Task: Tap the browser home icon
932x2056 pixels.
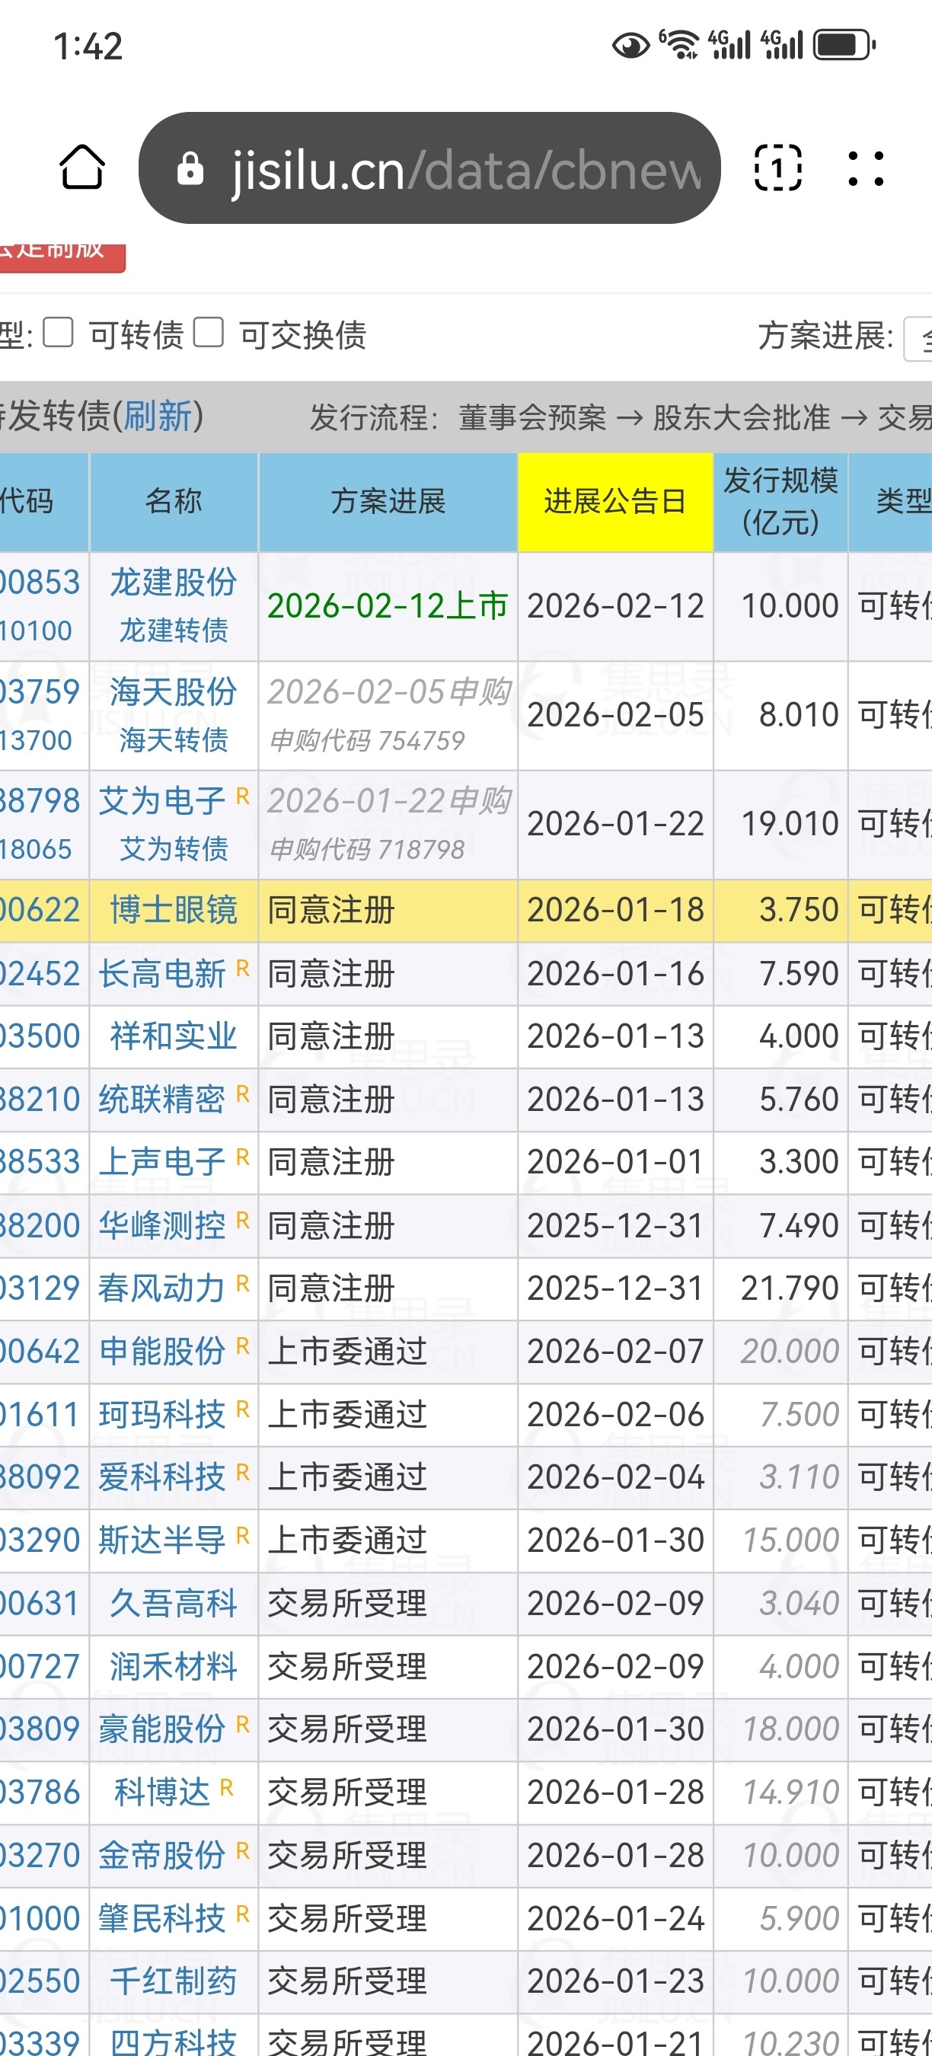Action: 81,168
